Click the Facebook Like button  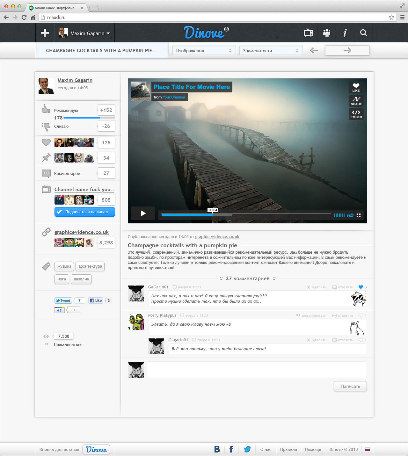pyautogui.click(x=96, y=300)
